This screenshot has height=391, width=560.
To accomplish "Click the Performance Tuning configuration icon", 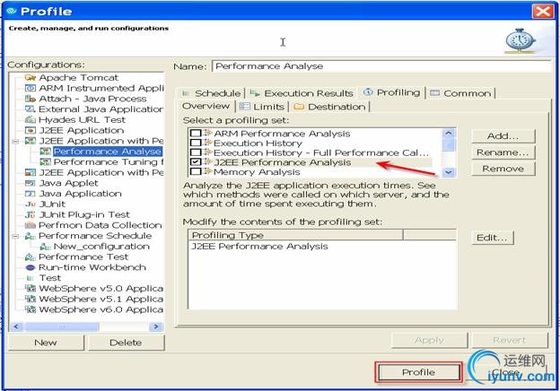I will (46, 162).
